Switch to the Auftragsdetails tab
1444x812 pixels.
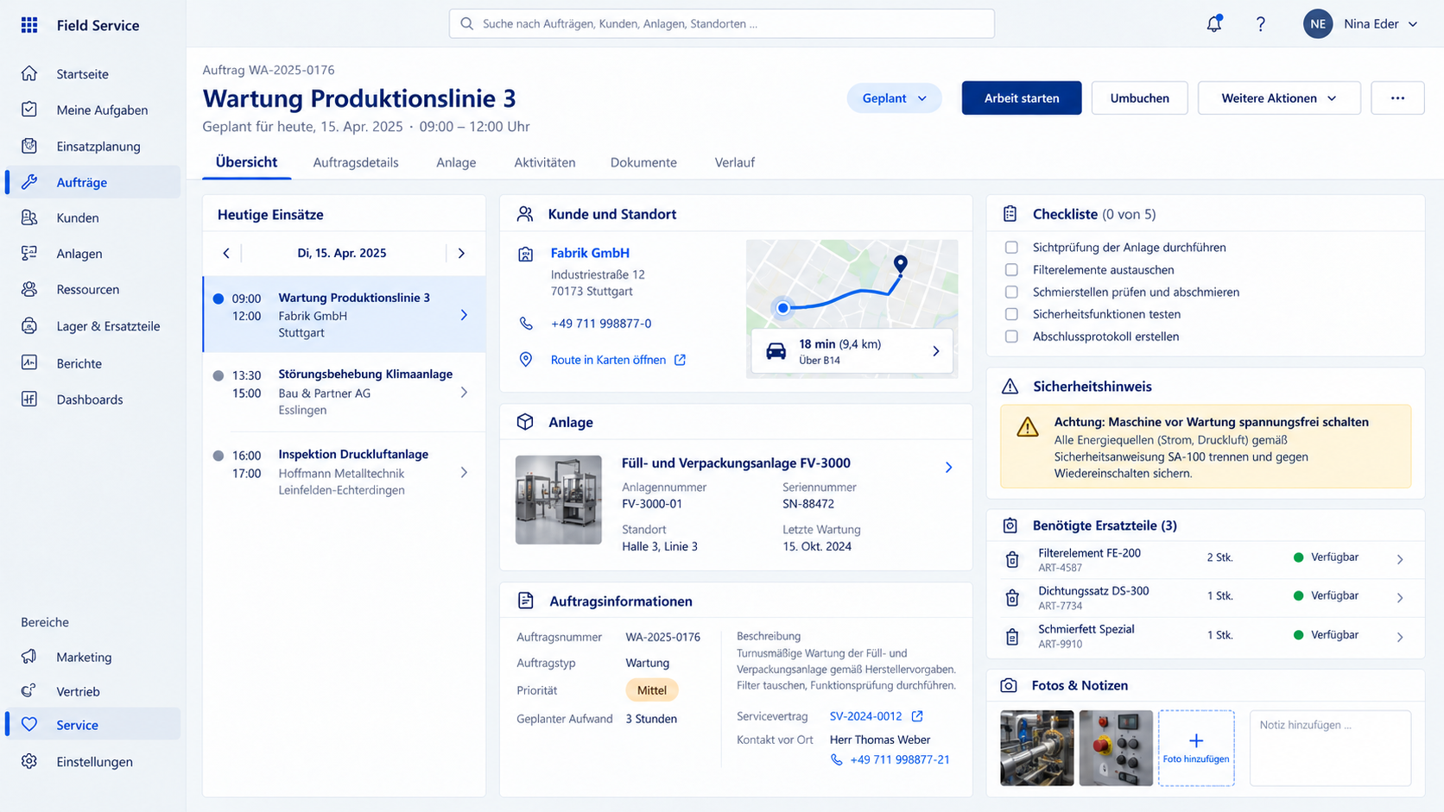(x=356, y=162)
